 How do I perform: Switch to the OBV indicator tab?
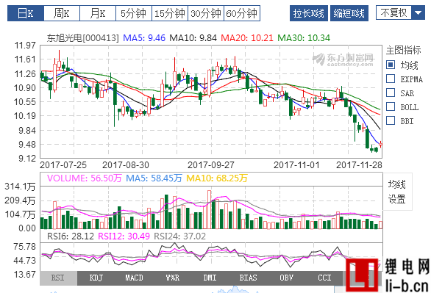pos(286,278)
